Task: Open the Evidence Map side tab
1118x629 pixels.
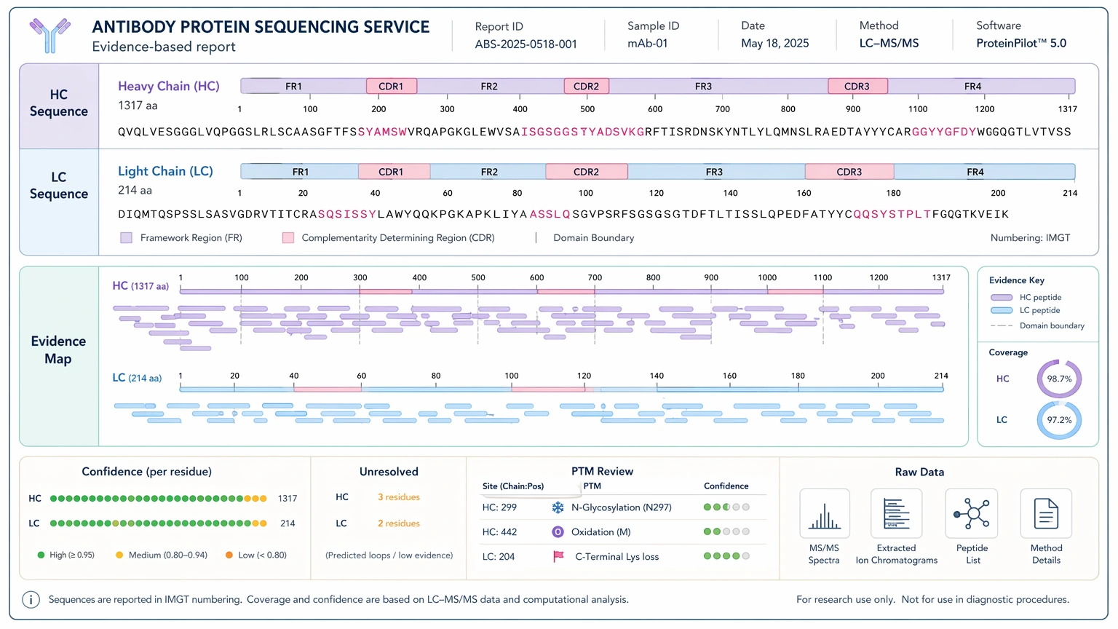Action: pyautogui.click(x=59, y=356)
